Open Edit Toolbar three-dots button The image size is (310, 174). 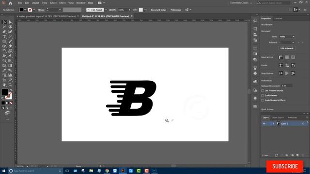[7, 119]
